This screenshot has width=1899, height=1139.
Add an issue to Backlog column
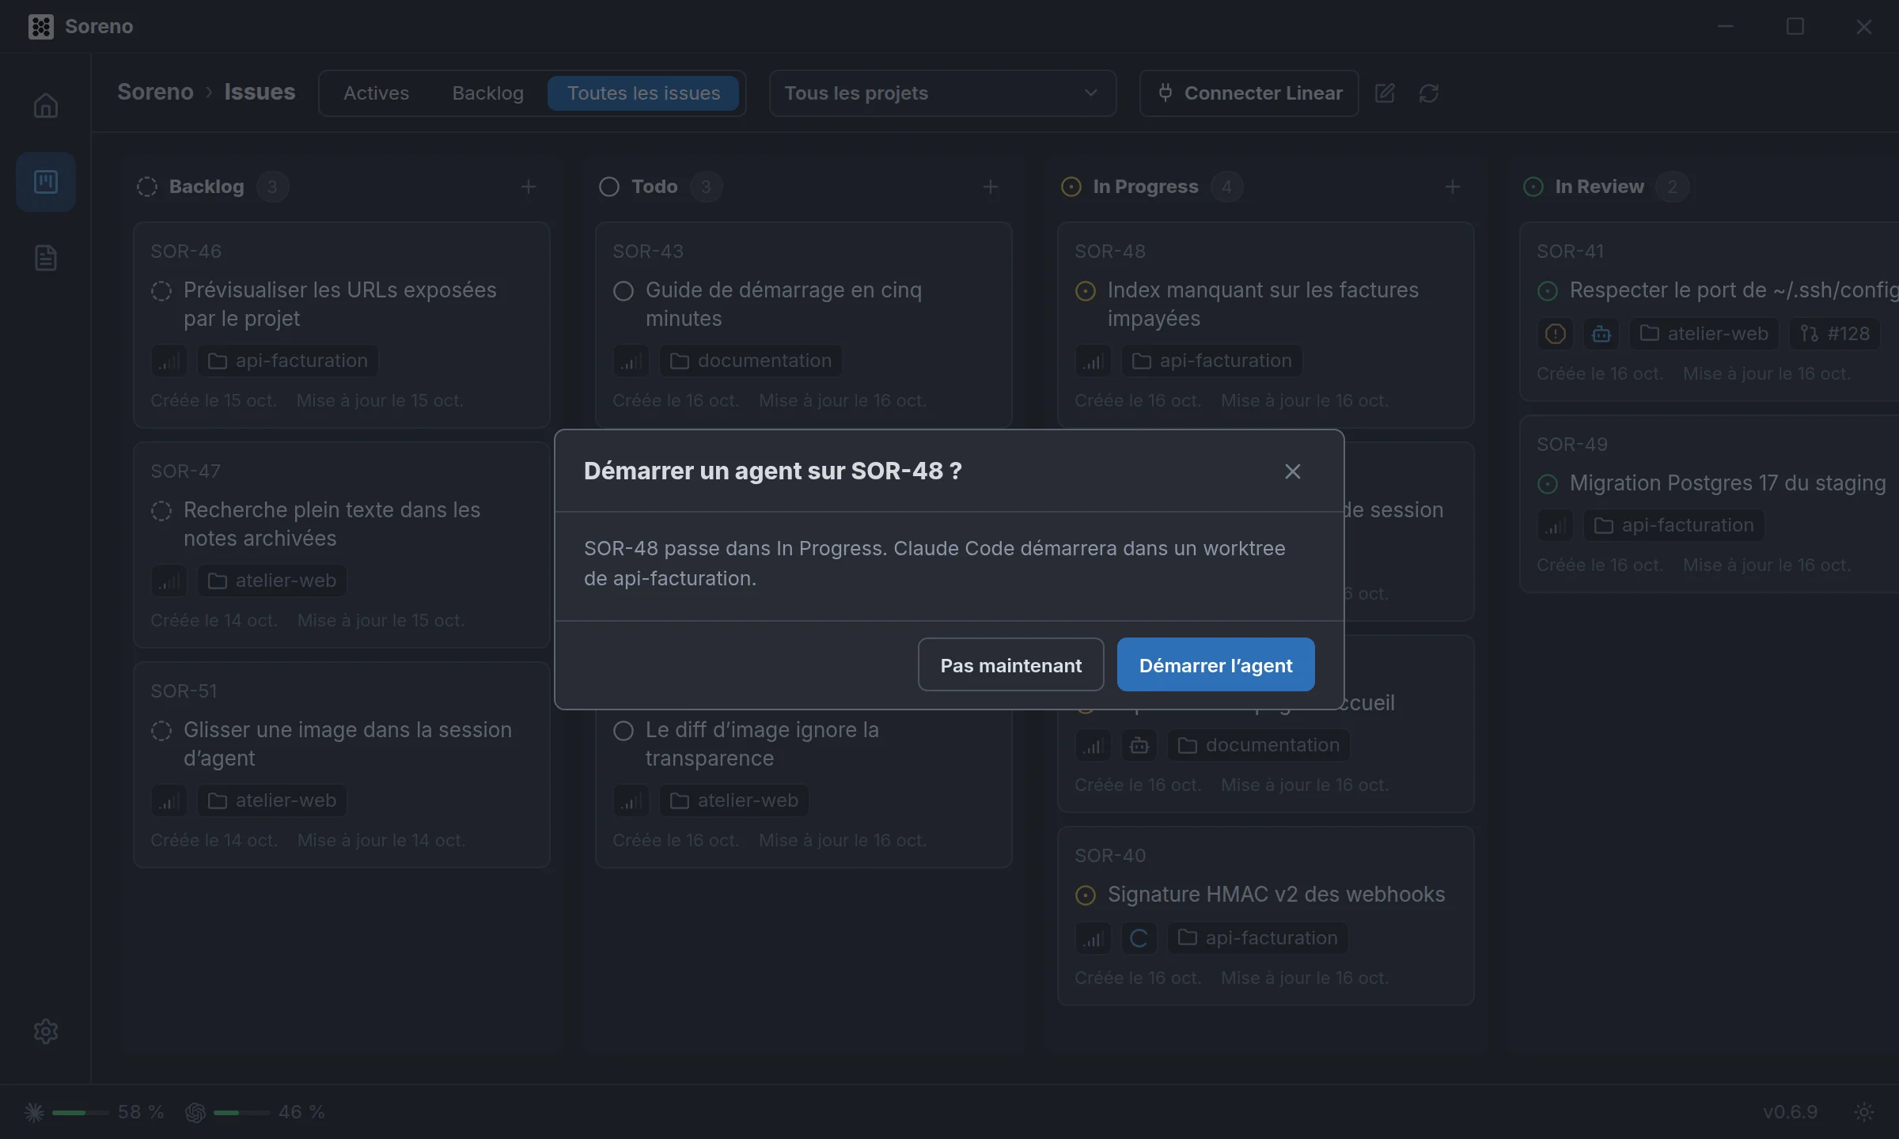coord(529,187)
